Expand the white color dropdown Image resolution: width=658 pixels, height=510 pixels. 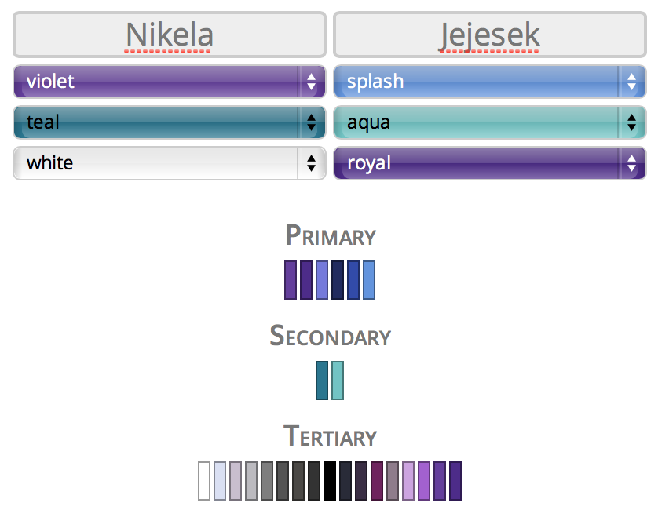click(169, 163)
